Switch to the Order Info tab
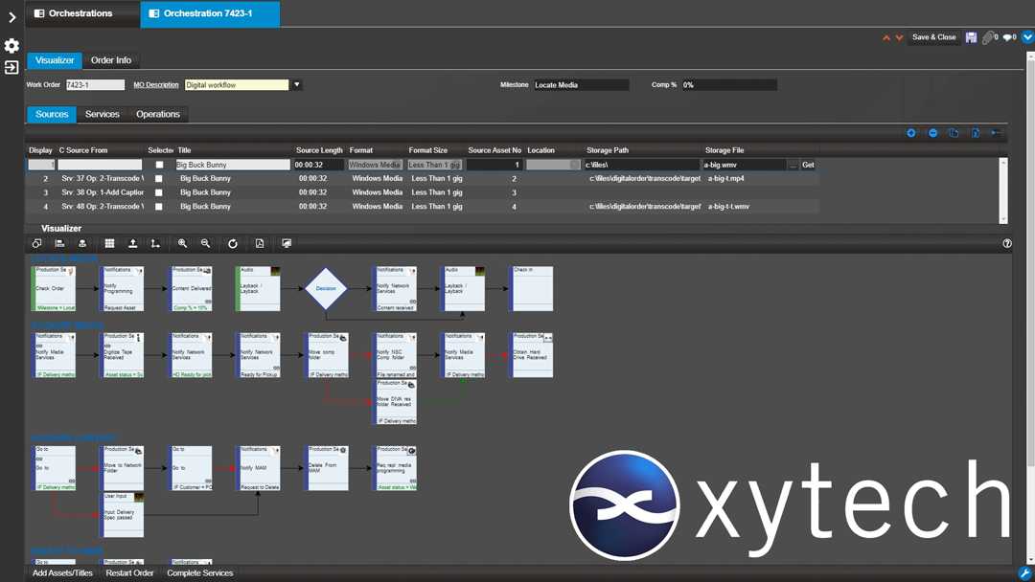The width and height of the screenshot is (1035, 582). [x=111, y=60]
